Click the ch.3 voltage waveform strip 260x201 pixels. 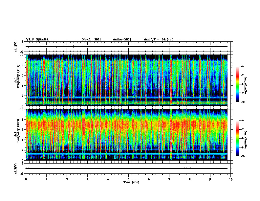click(x=128, y=168)
